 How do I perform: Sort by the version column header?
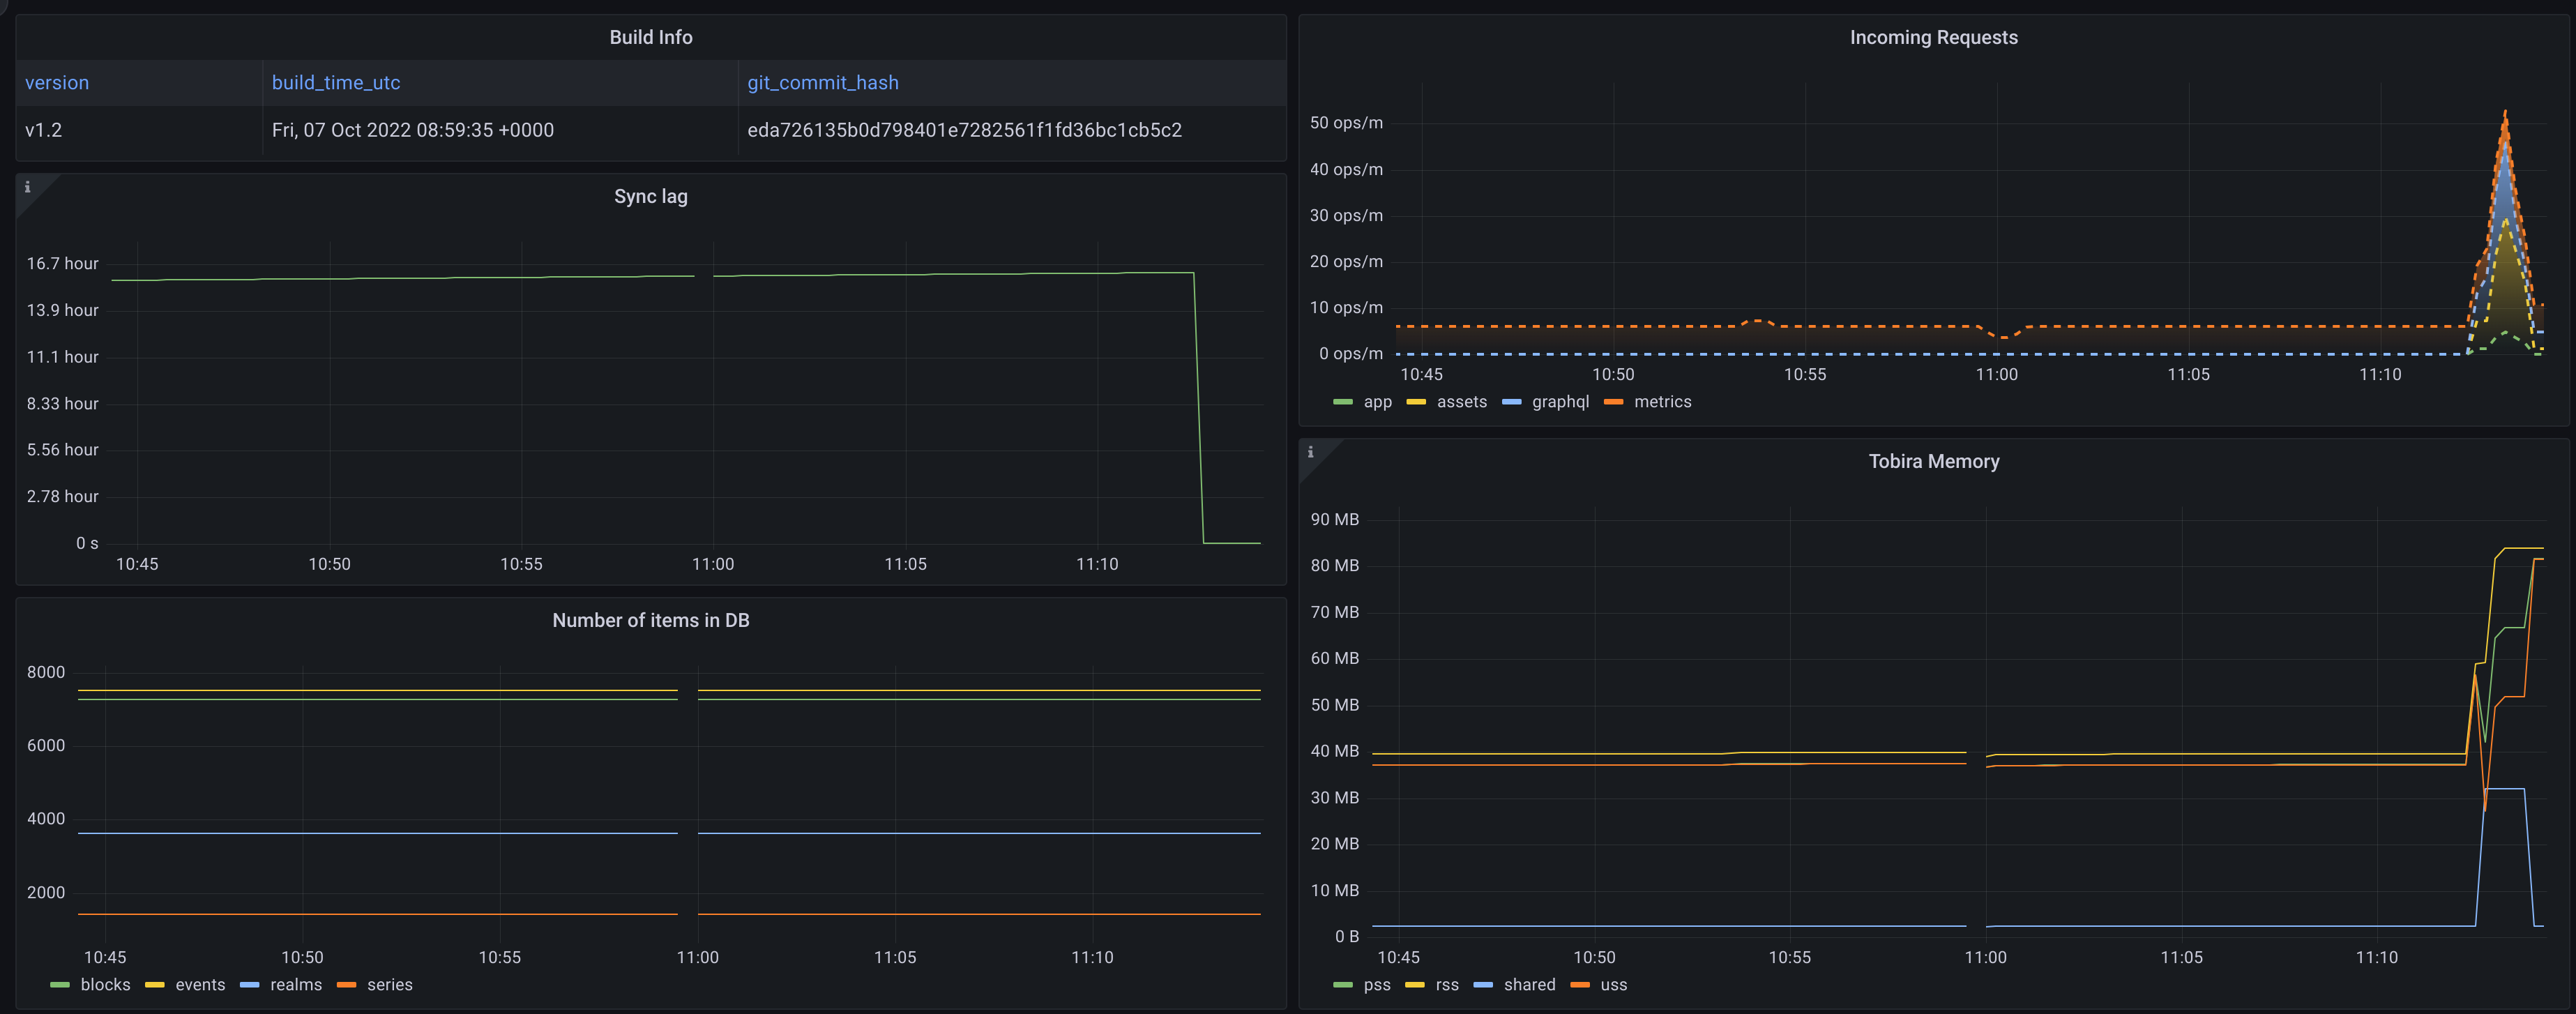(57, 82)
